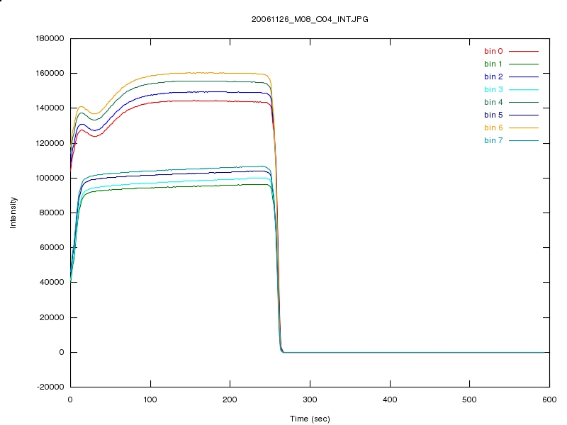567x425 pixels.
Task: Click the red line sample beside bin 0
Action: 524,51
